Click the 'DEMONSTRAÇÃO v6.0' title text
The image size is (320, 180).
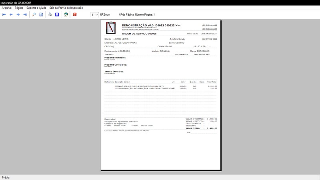(x=151, y=26)
